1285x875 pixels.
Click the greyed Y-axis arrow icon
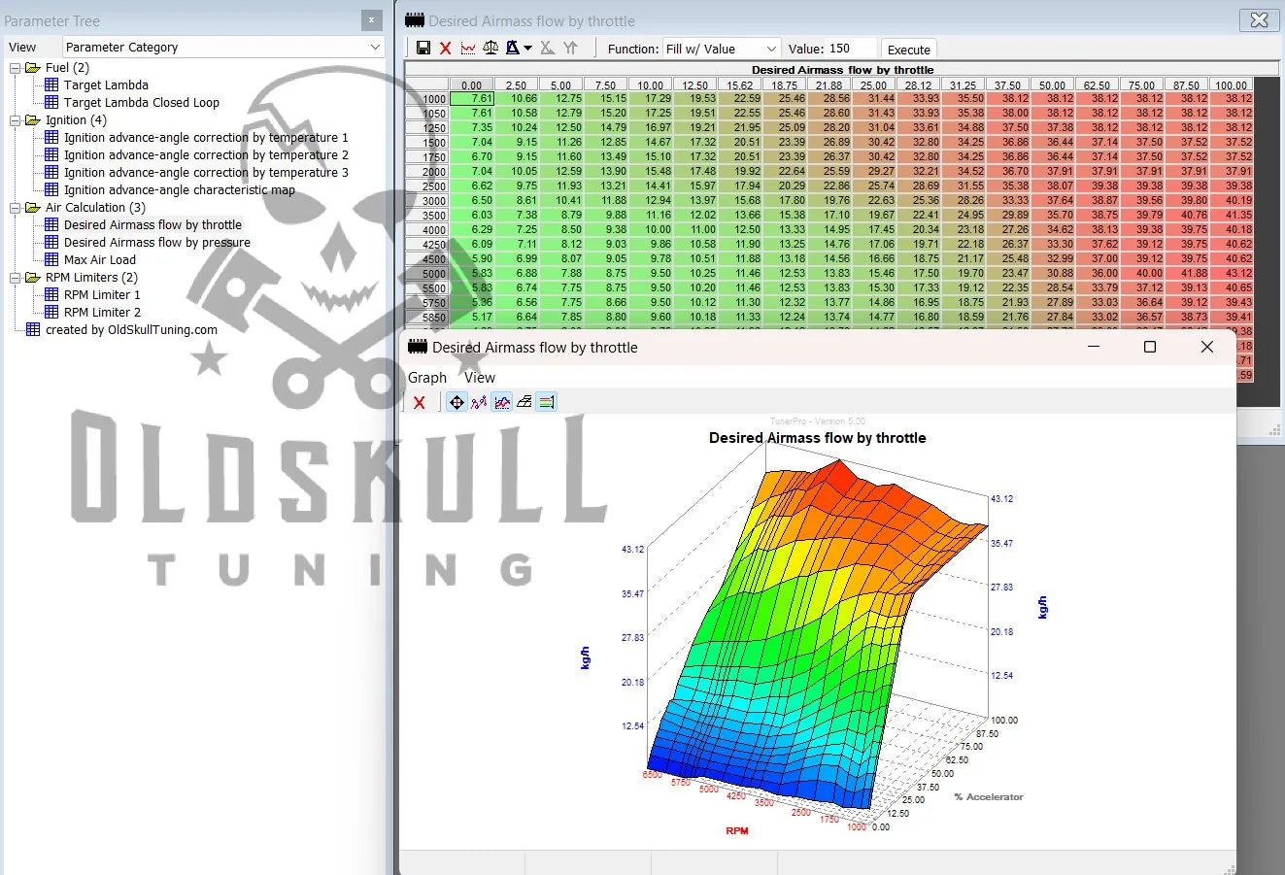(x=570, y=48)
